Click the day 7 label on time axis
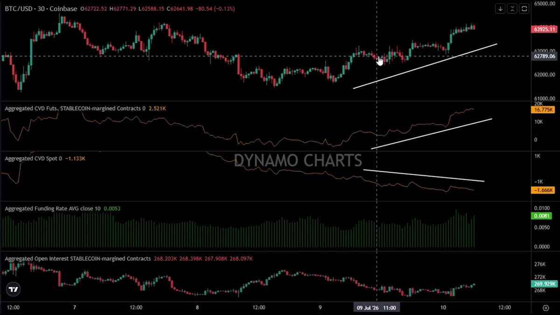The height and width of the screenshot is (315, 560). 75,308
